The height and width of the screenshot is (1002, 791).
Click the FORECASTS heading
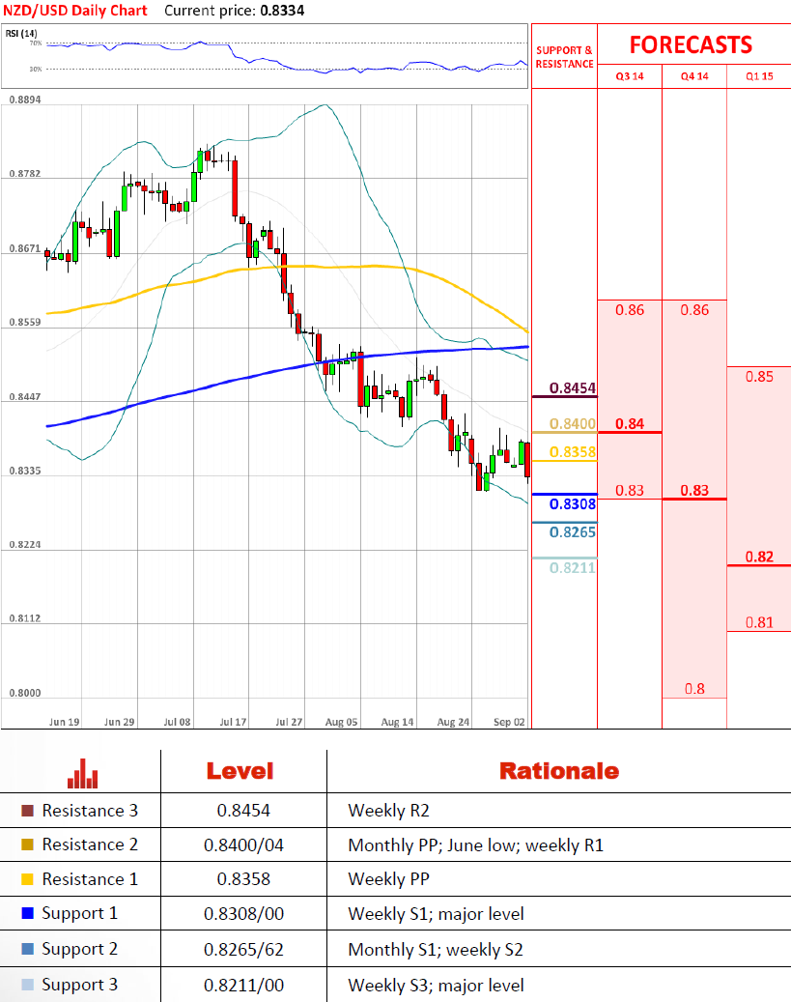click(691, 44)
